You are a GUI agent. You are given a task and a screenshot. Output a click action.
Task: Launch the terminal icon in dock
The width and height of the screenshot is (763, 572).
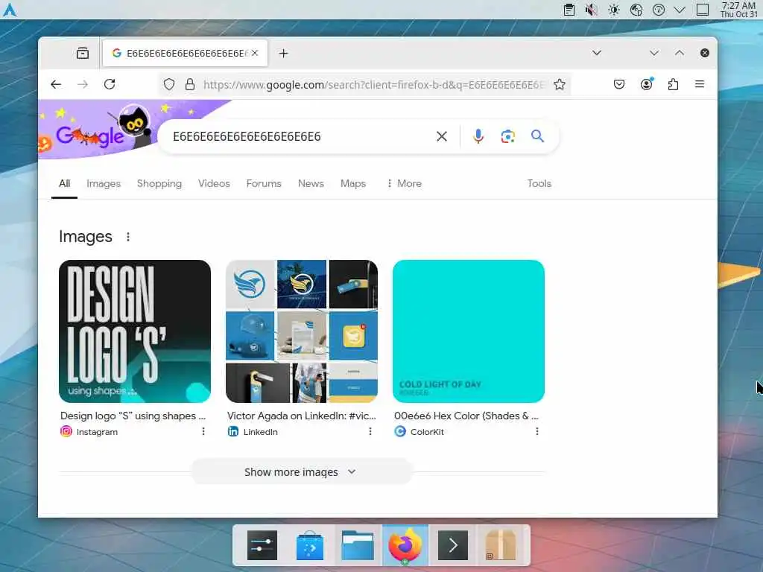tap(453, 545)
